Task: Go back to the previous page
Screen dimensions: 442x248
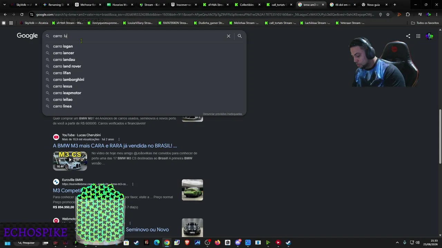Action: coord(5,14)
